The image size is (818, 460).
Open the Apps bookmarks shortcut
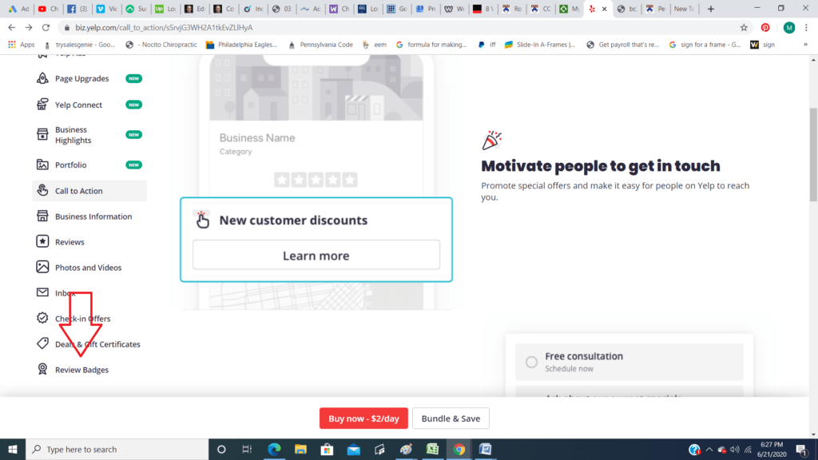pos(22,45)
